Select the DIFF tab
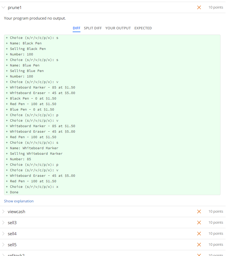The height and width of the screenshot is (256, 226). 76,28
